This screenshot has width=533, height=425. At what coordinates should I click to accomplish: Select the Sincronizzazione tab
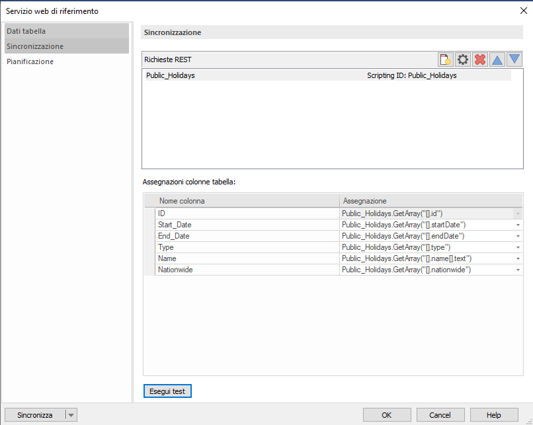[x=40, y=46]
